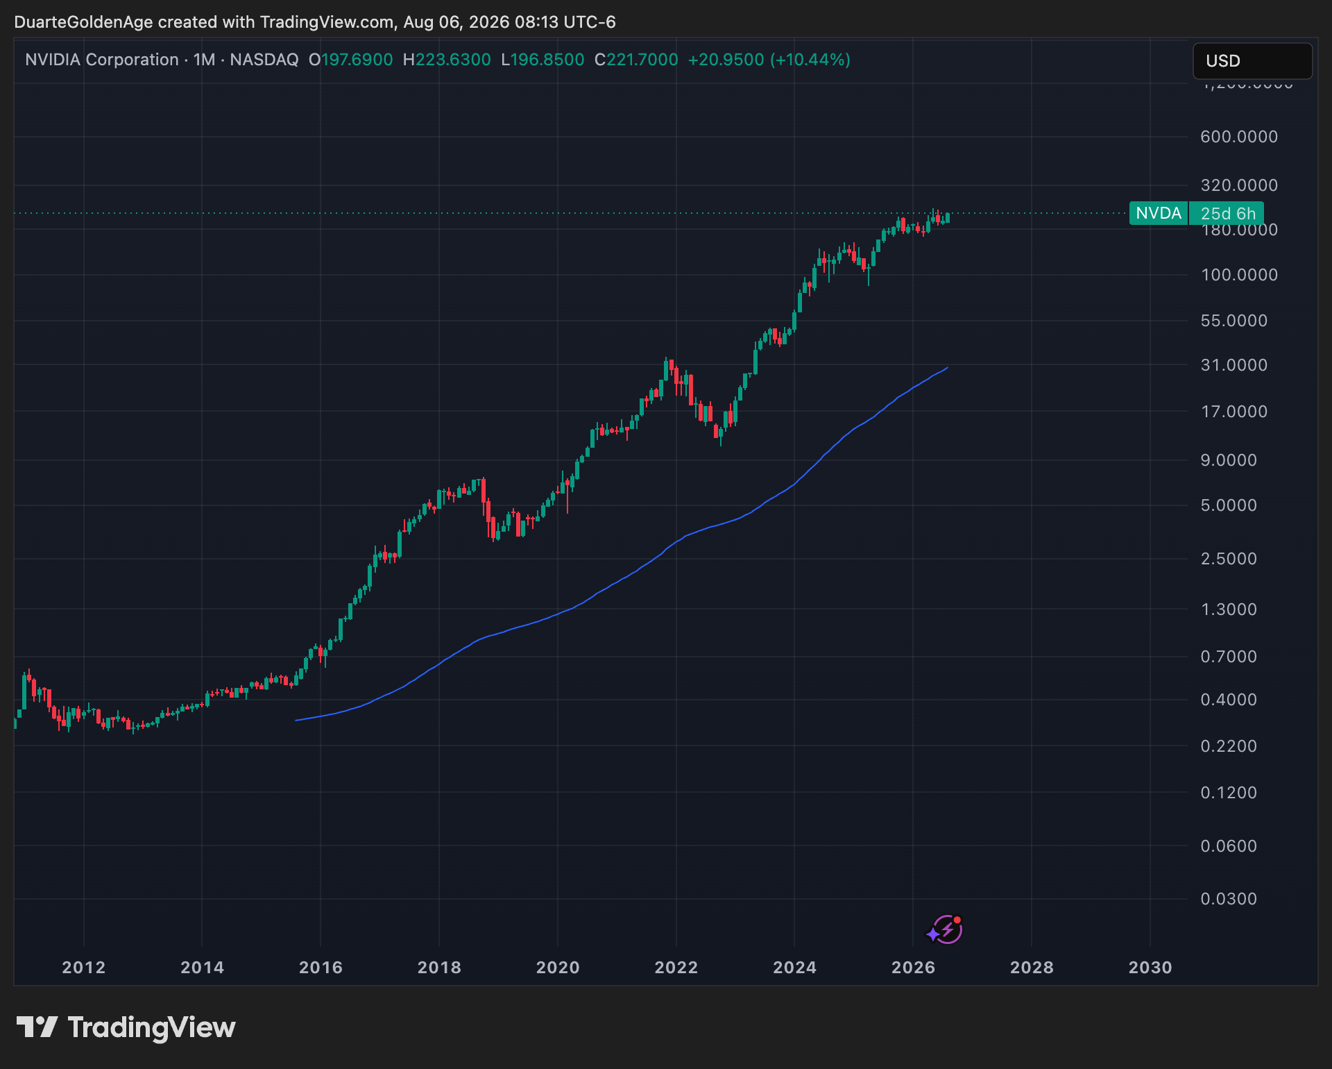The width and height of the screenshot is (1332, 1069).
Task: Click the 0.0600 price axis label
Action: point(1229,846)
